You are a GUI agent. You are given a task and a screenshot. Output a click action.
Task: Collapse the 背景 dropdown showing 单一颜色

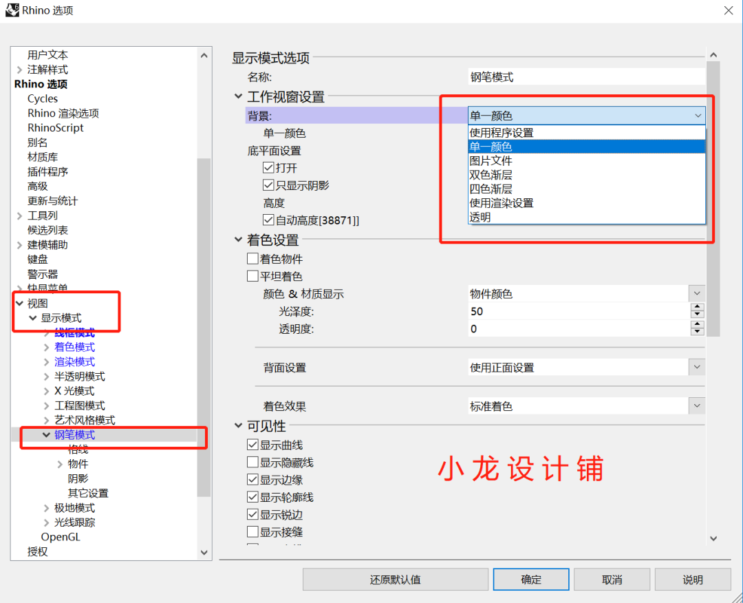click(x=586, y=116)
